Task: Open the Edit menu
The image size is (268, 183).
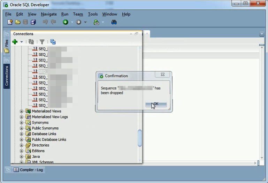Action: pos(20,14)
